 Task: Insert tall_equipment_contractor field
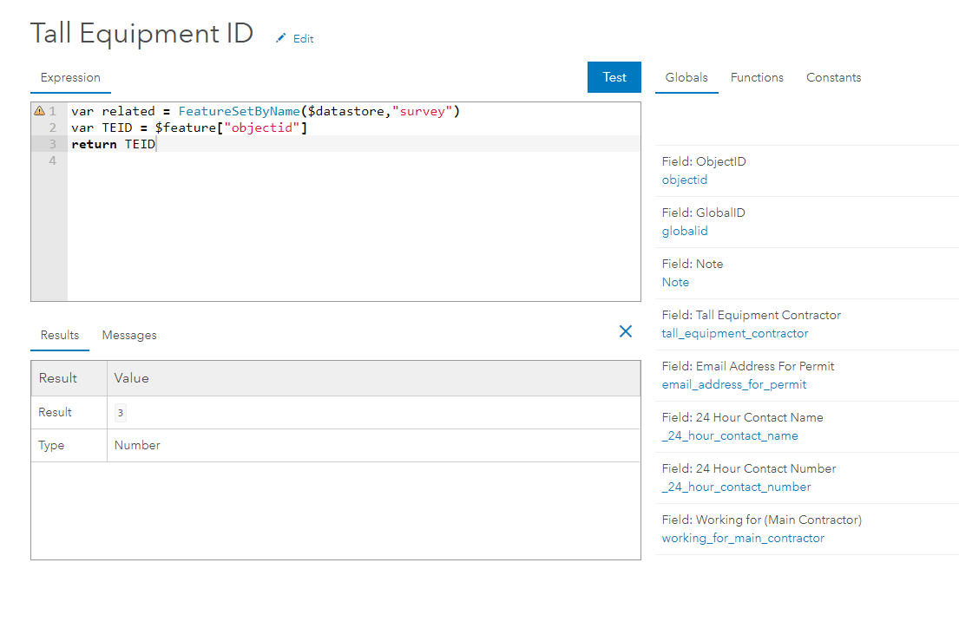734,334
